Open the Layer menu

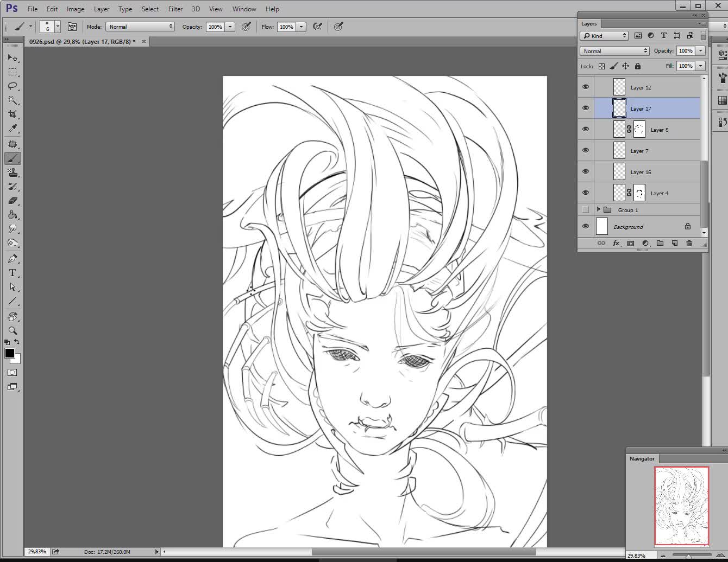[101, 9]
